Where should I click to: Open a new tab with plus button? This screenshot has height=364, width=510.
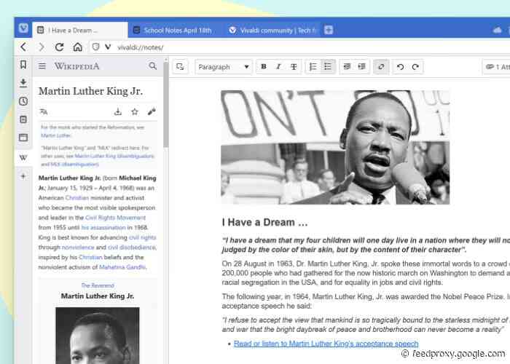click(x=329, y=30)
